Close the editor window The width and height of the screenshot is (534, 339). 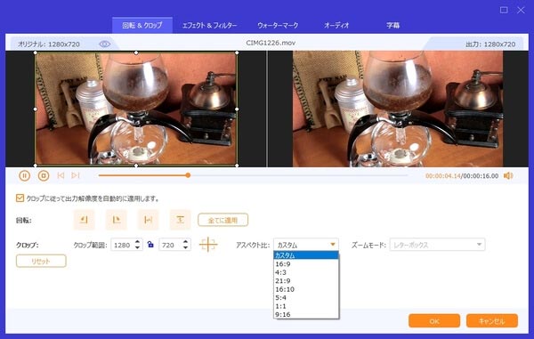click(521, 10)
